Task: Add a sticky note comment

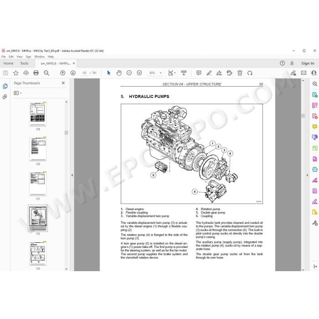Action: tap(199, 73)
